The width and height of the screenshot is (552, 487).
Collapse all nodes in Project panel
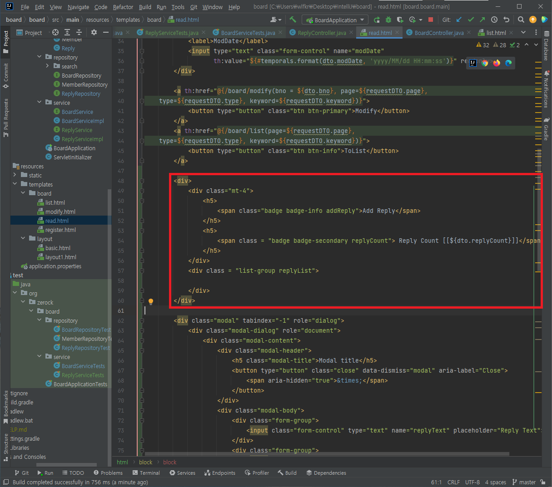tap(79, 32)
